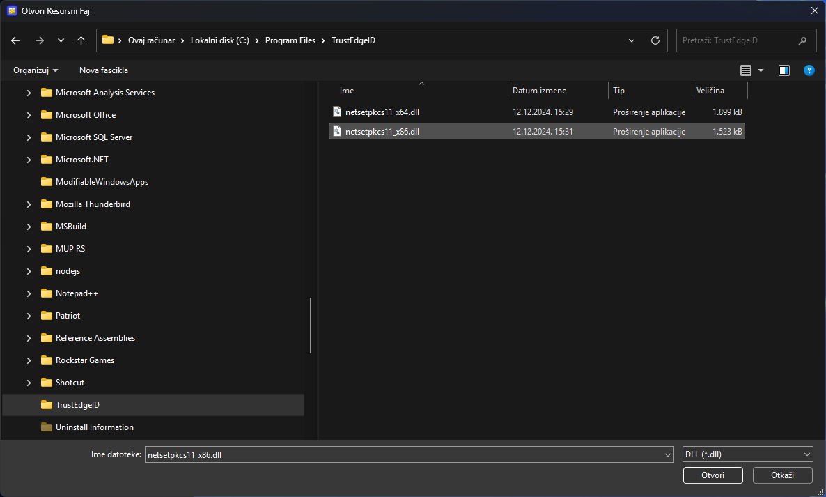Refresh the TrustEdgeID folder view

click(x=655, y=40)
